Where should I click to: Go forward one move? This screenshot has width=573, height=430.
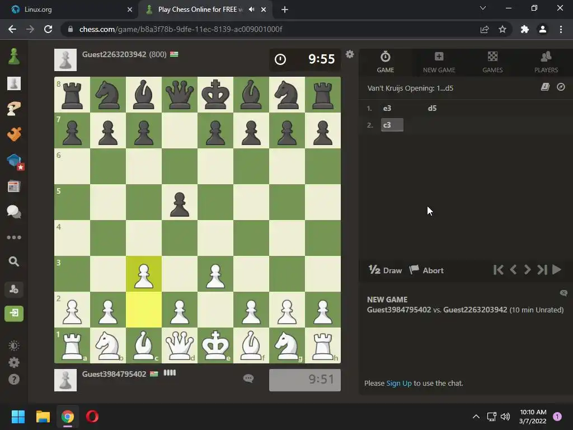(527, 270)
